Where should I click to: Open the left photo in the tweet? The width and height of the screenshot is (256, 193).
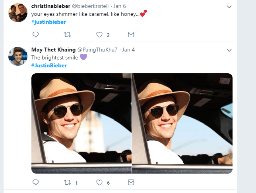(x=81, y=123)
